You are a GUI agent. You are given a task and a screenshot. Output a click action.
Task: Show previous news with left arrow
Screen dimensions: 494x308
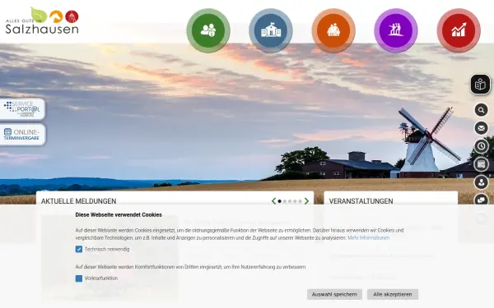coord(273,201)
